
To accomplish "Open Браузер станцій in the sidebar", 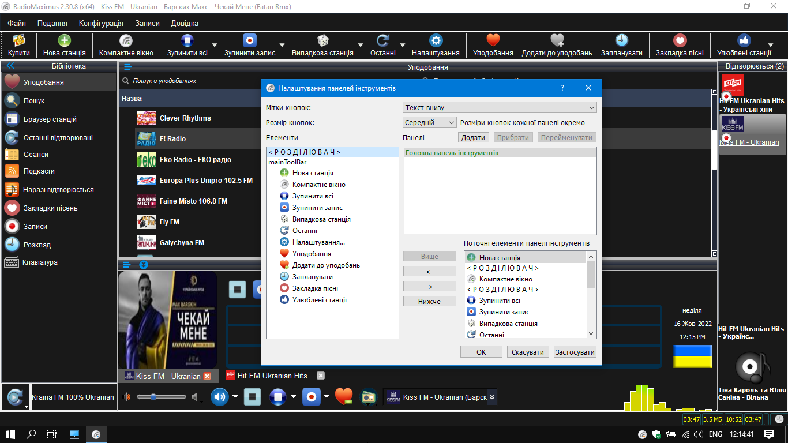I will click(x=59, y=119).
